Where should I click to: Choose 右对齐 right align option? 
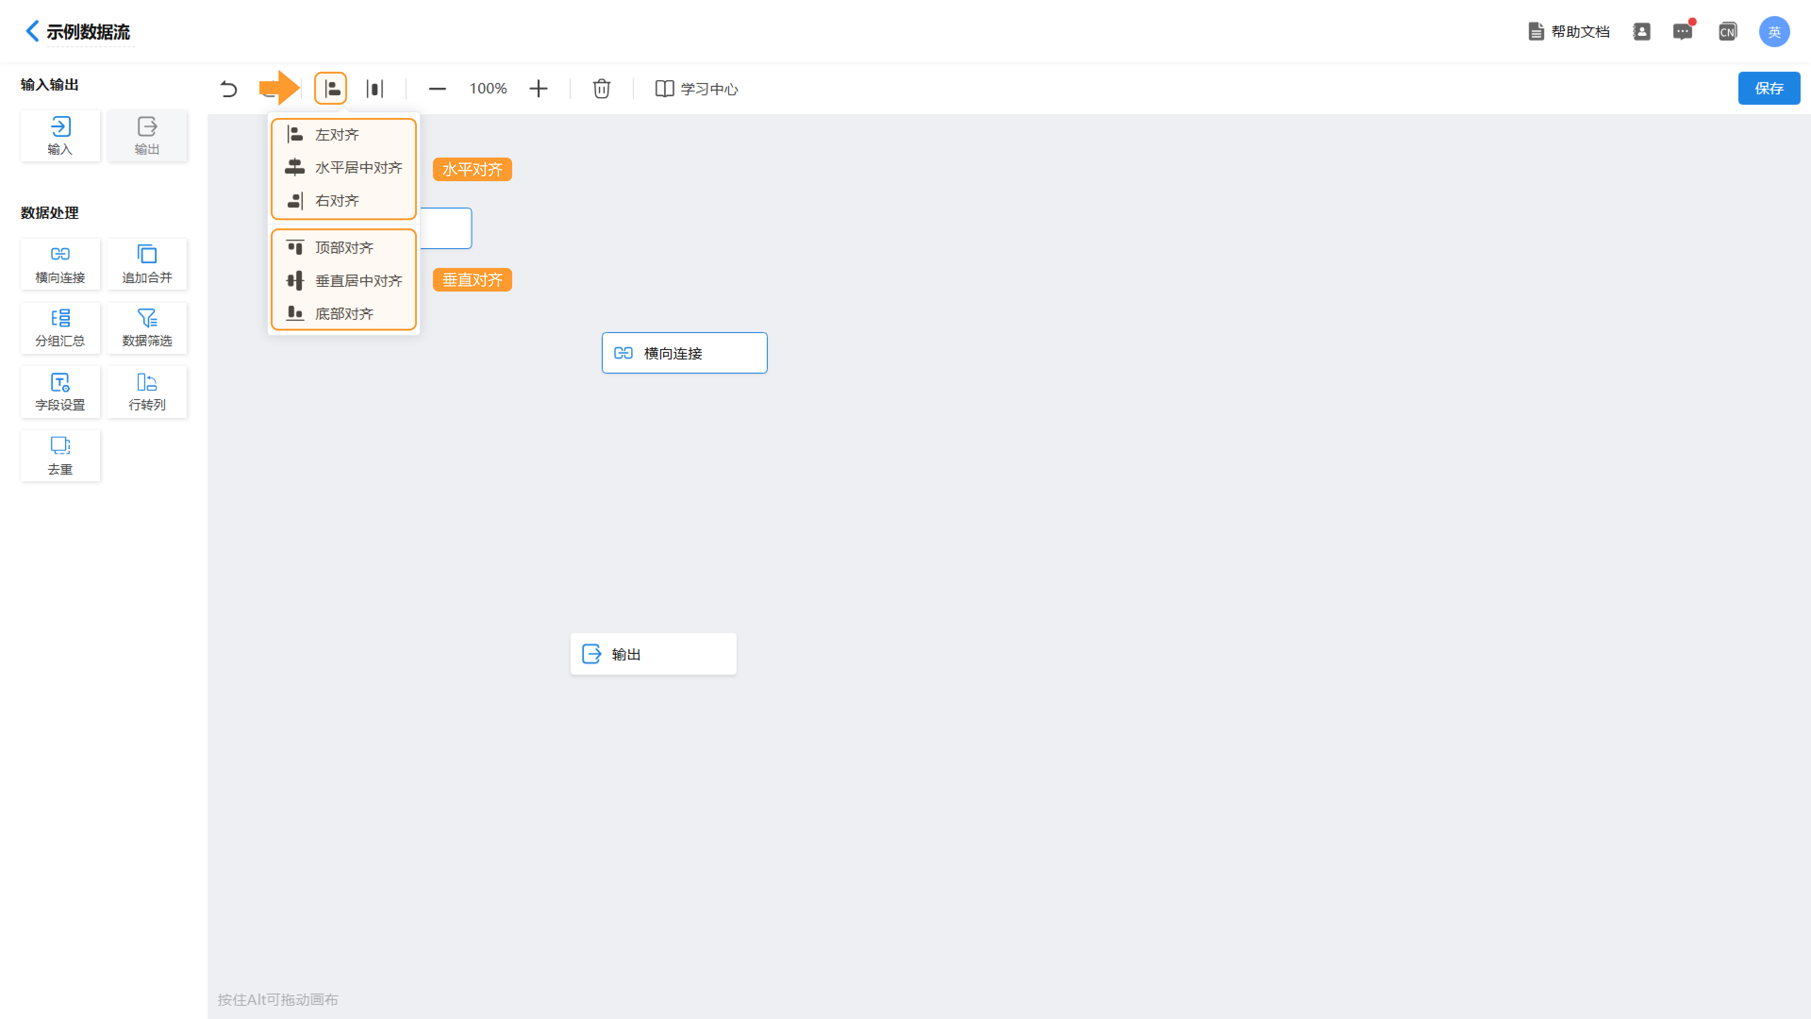[344, 200]
